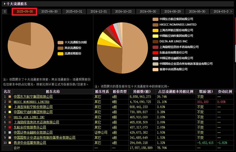
Task: Collapse the 十大流通股东 section triangle
Action: 5,4
